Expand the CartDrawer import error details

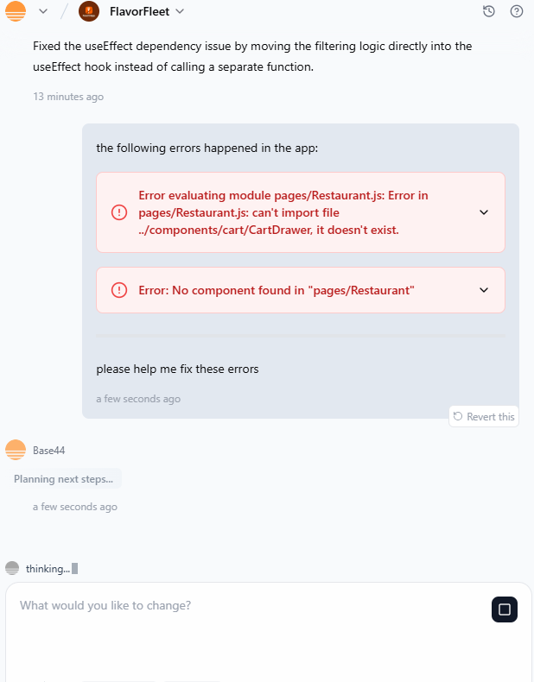pyautogui.click(x=484, y=212)
